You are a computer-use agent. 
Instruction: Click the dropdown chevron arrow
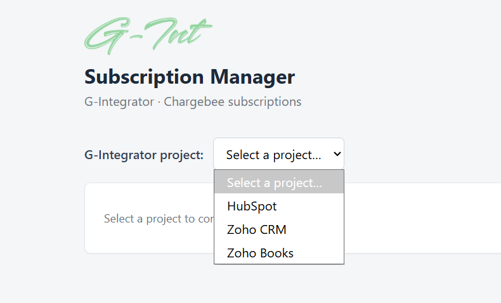[337, 154]
